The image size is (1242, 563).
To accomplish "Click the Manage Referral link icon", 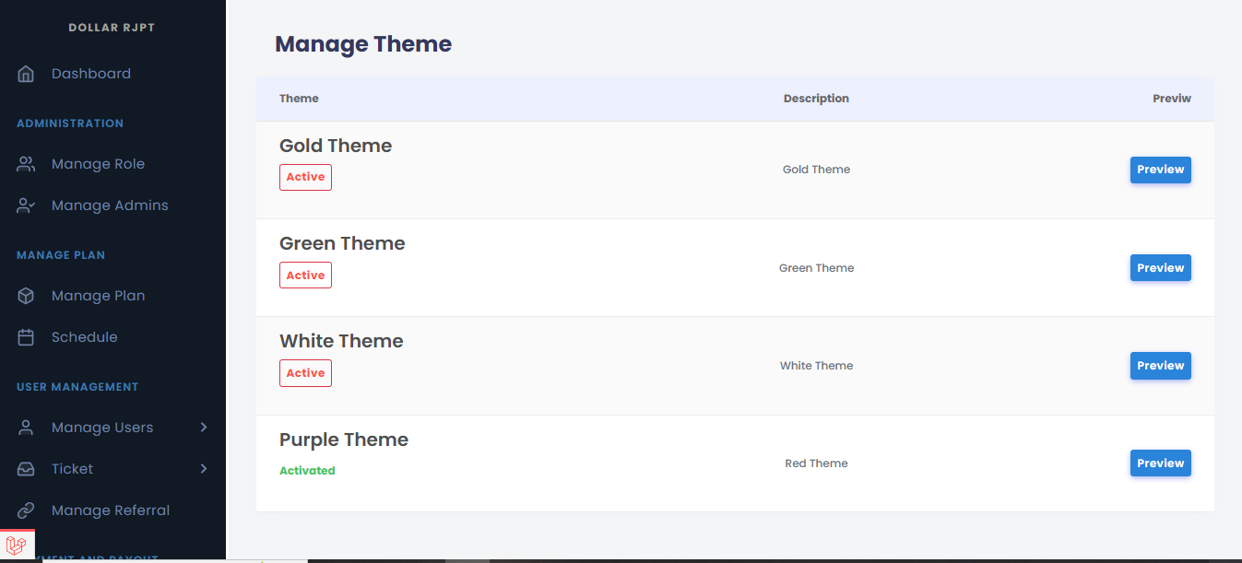I will tap(26, 510).
